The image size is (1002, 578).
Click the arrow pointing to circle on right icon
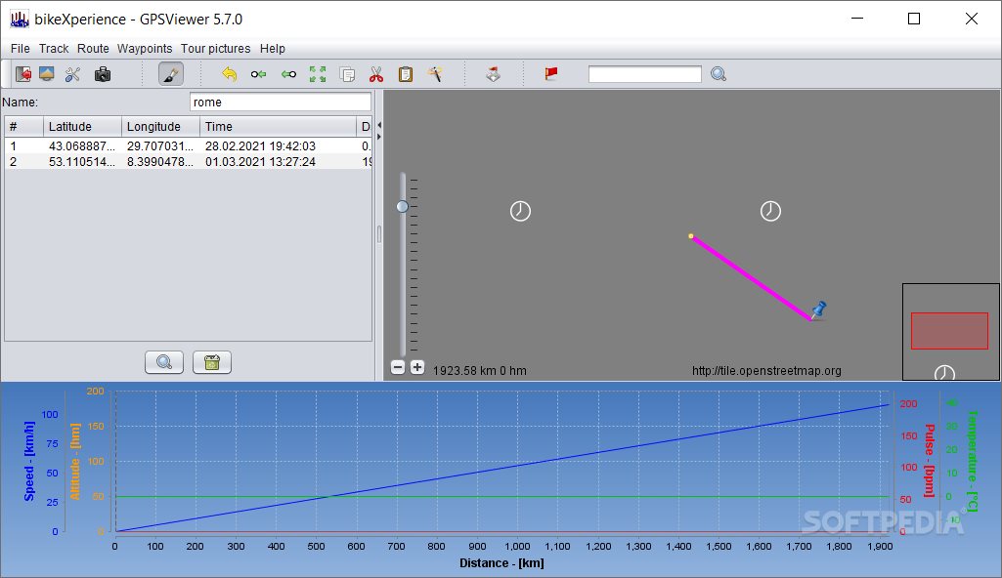(x=288, y=74)
